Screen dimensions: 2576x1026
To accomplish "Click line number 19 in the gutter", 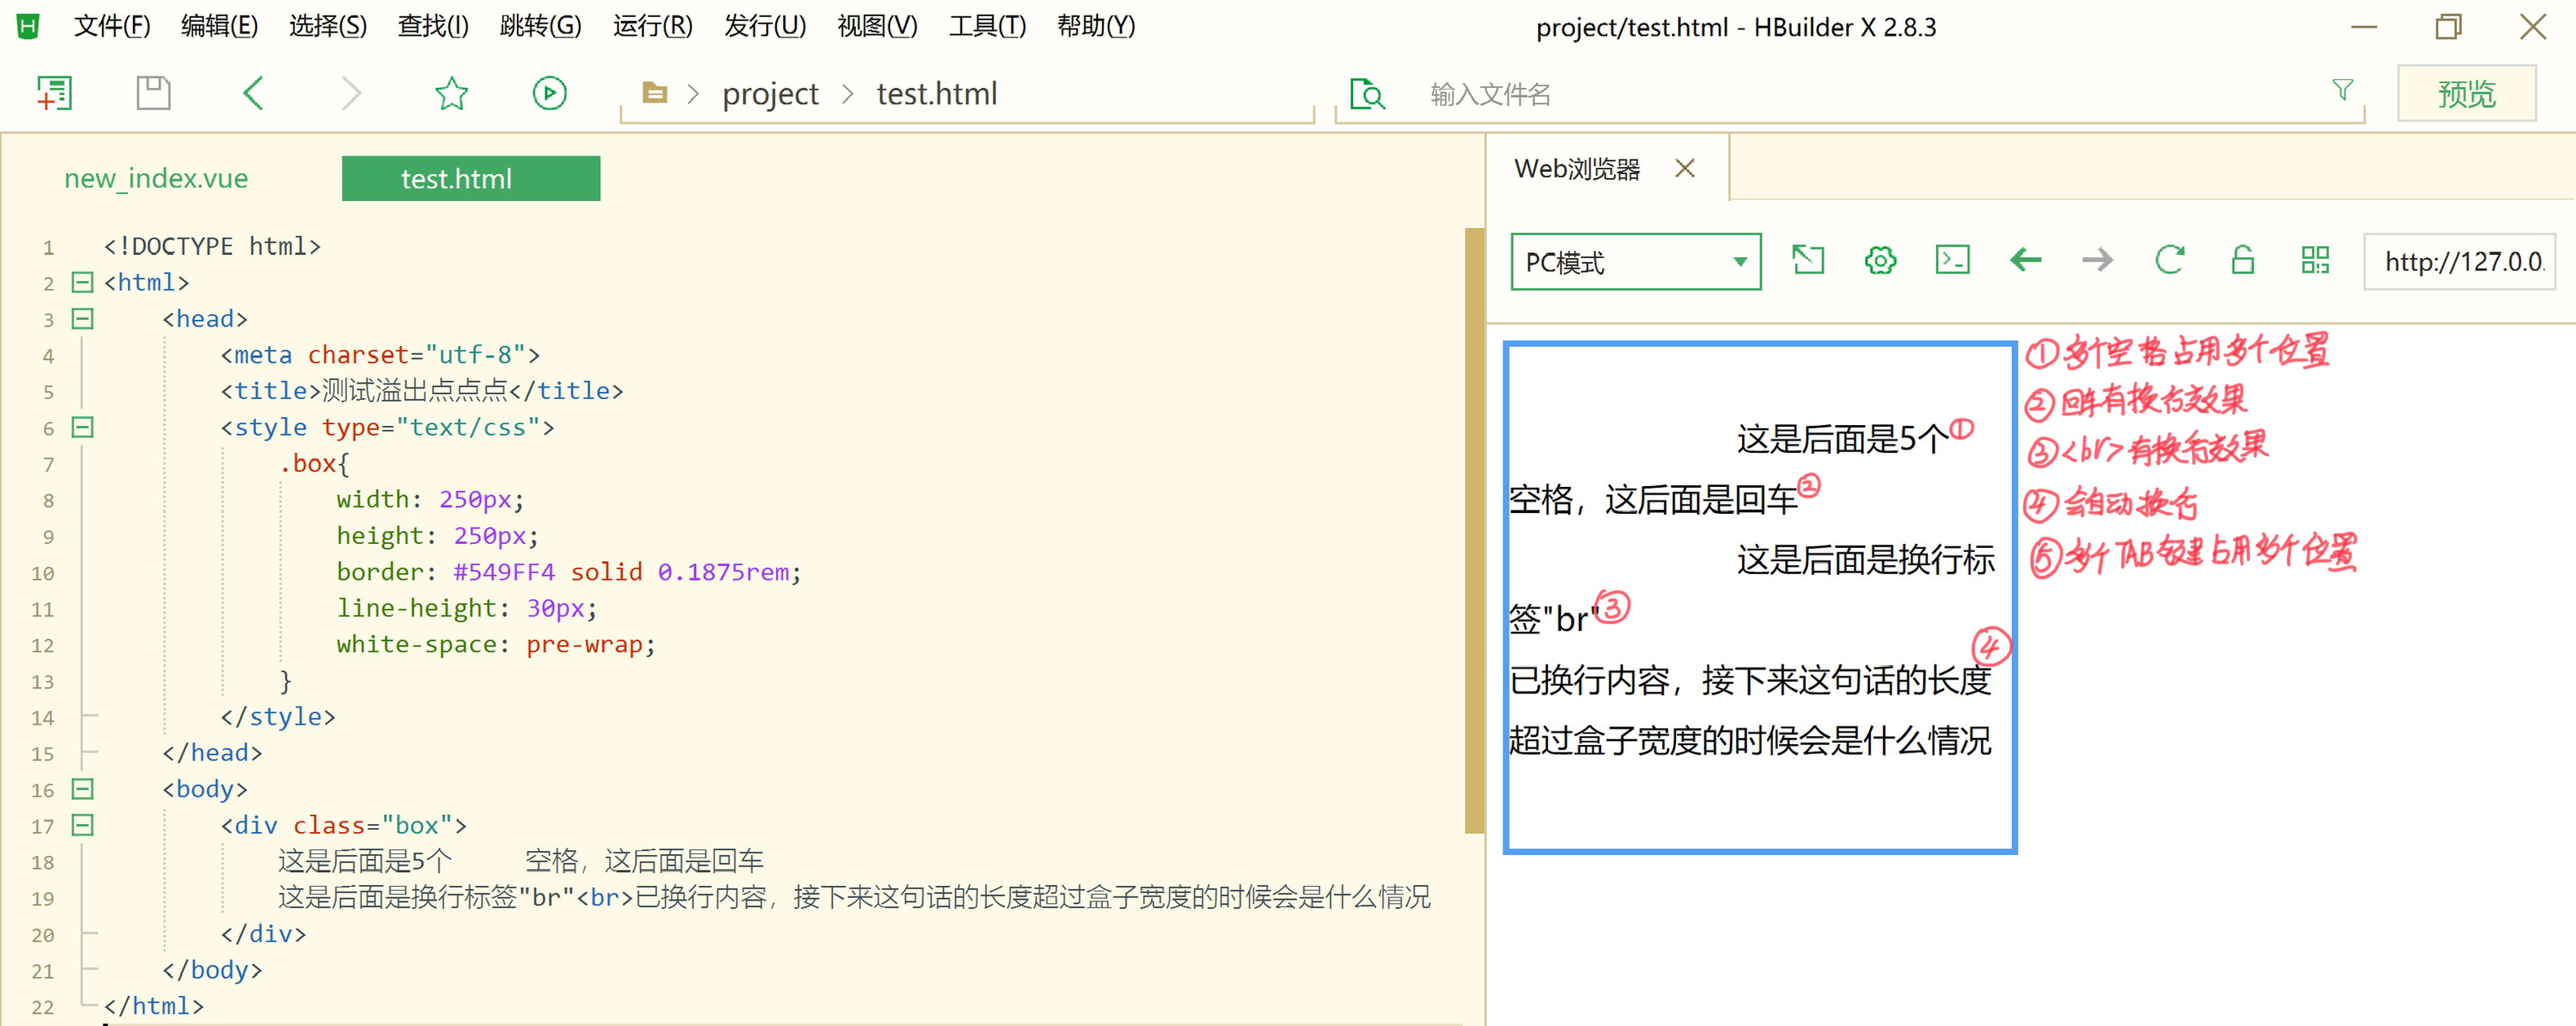I will click(42, 899).
